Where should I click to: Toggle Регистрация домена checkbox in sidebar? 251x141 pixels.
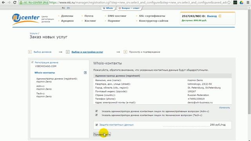tap(32, 62)
